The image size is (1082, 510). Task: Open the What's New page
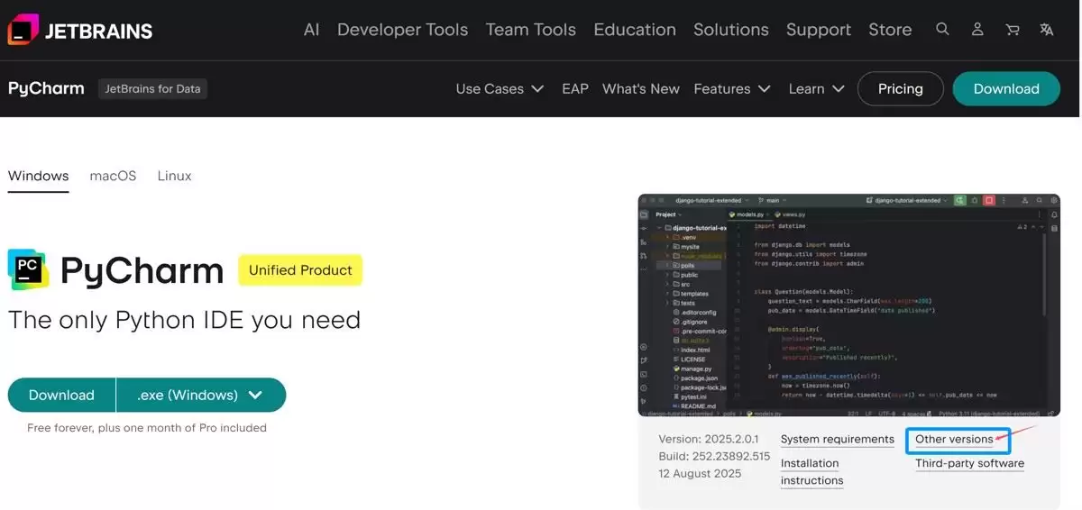(x=640, y=88)
